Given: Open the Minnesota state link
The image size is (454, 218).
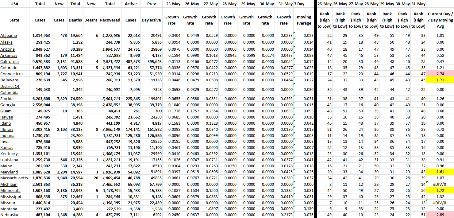Looking at the screenshot, I should coord(10,190).
